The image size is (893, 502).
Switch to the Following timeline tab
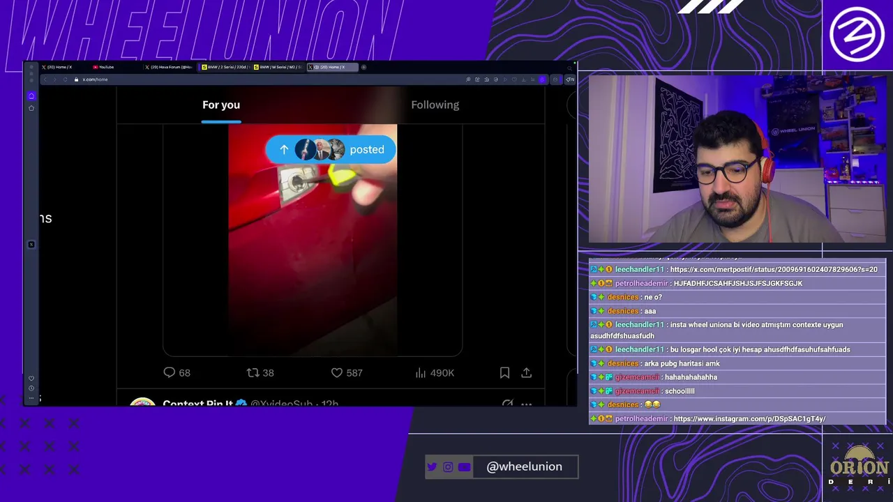click(x=435, y=105)
